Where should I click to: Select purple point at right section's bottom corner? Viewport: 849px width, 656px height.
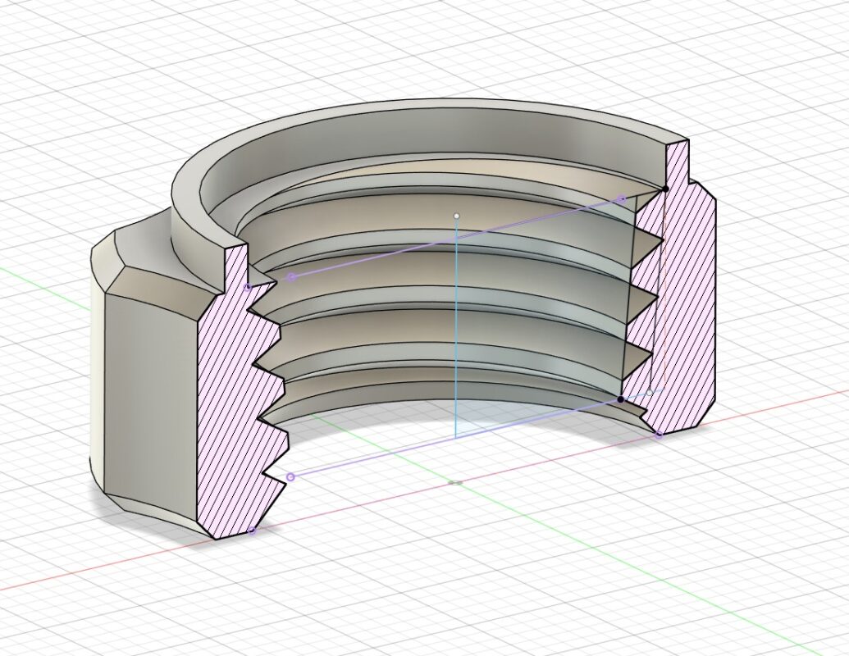pyautogui.click(x=658, y=435)
